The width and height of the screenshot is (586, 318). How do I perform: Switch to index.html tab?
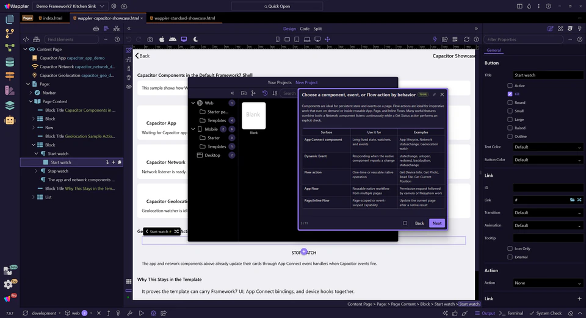tap(51, 18)
